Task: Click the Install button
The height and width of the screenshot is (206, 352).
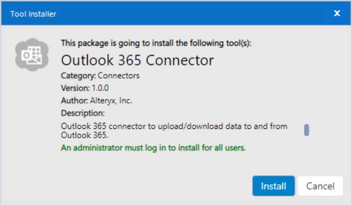Action: coord(273,186)
